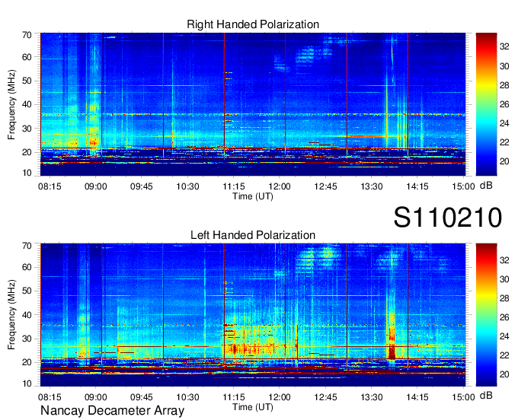Click the 20 MHz tick of Left Handed plot
Viewport: 518px width, 420px height.
(27, 362)
